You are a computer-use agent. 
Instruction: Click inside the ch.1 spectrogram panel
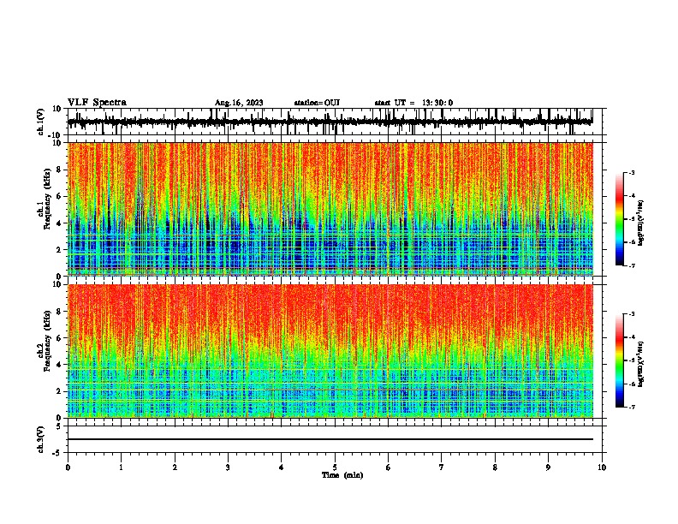click(330, 209)
